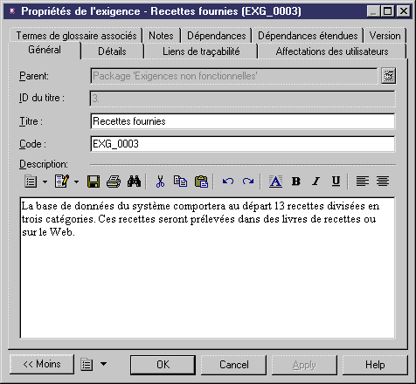Screen dimensions: 416x384
Task: Open Find using the binoculars icon
Action: tap(134, 182)
